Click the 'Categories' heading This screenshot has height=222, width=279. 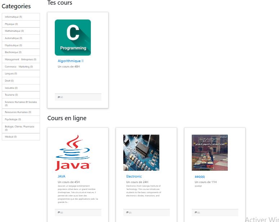[16, 6]
